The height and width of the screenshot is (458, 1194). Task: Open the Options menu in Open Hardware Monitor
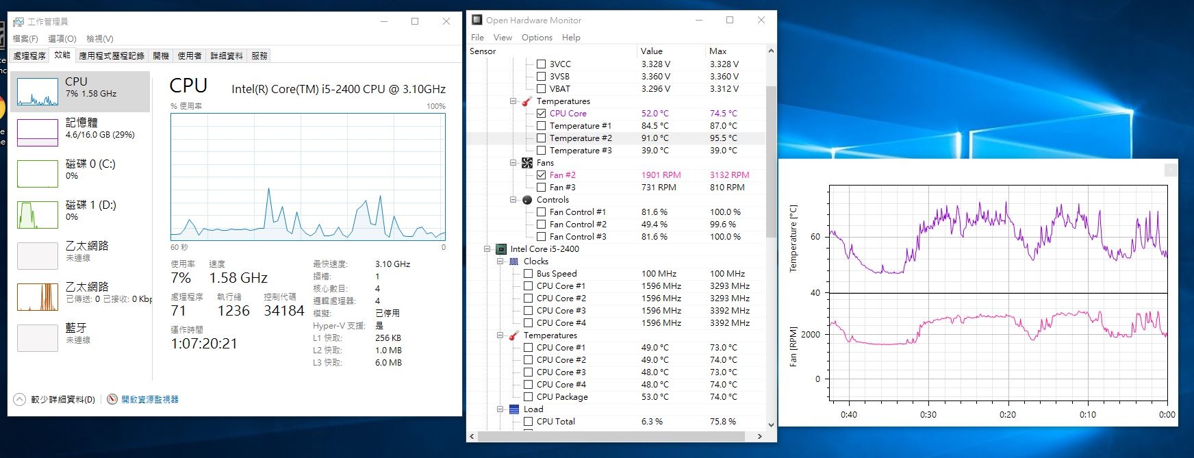coord(537,38)
